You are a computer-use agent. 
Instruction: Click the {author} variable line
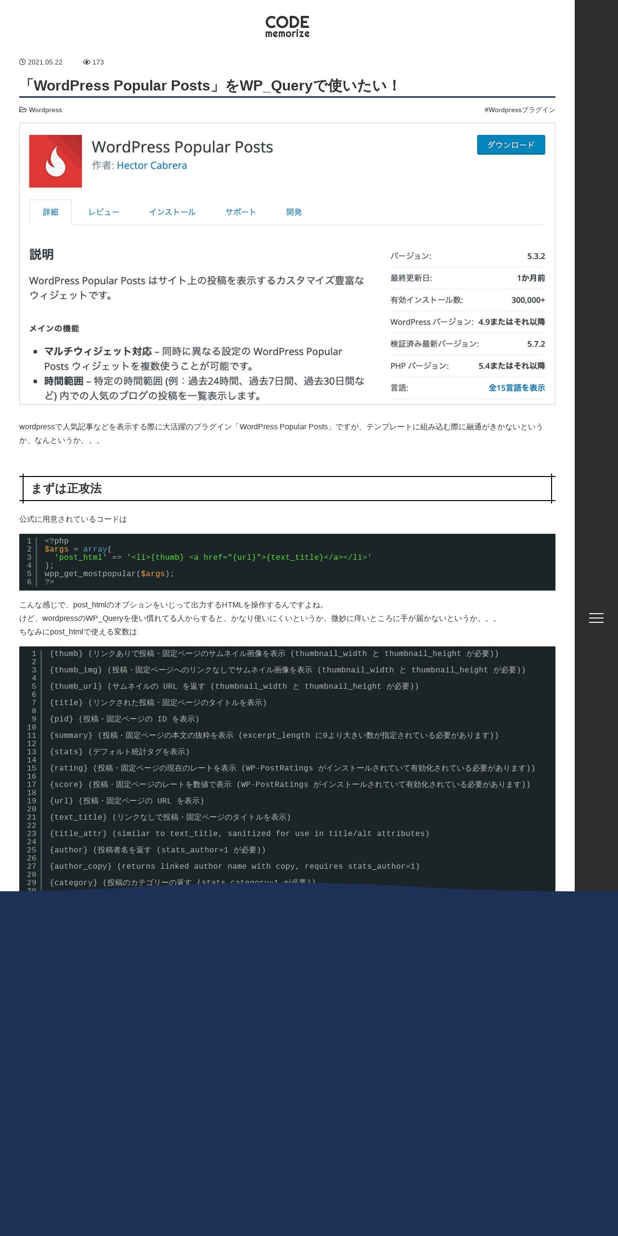click(x=158, y=850)
